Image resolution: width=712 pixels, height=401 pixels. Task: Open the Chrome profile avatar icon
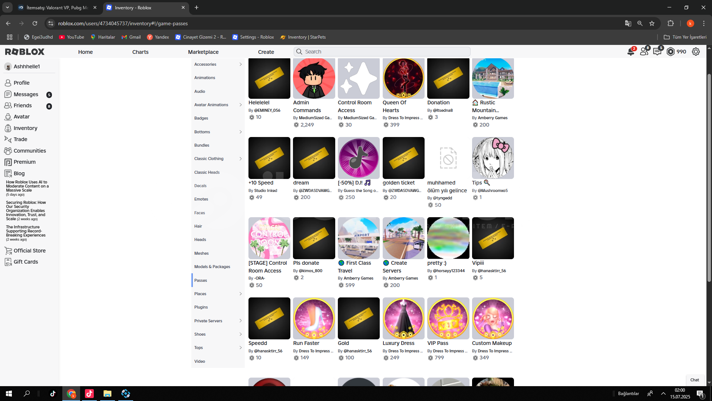point(690,23)
